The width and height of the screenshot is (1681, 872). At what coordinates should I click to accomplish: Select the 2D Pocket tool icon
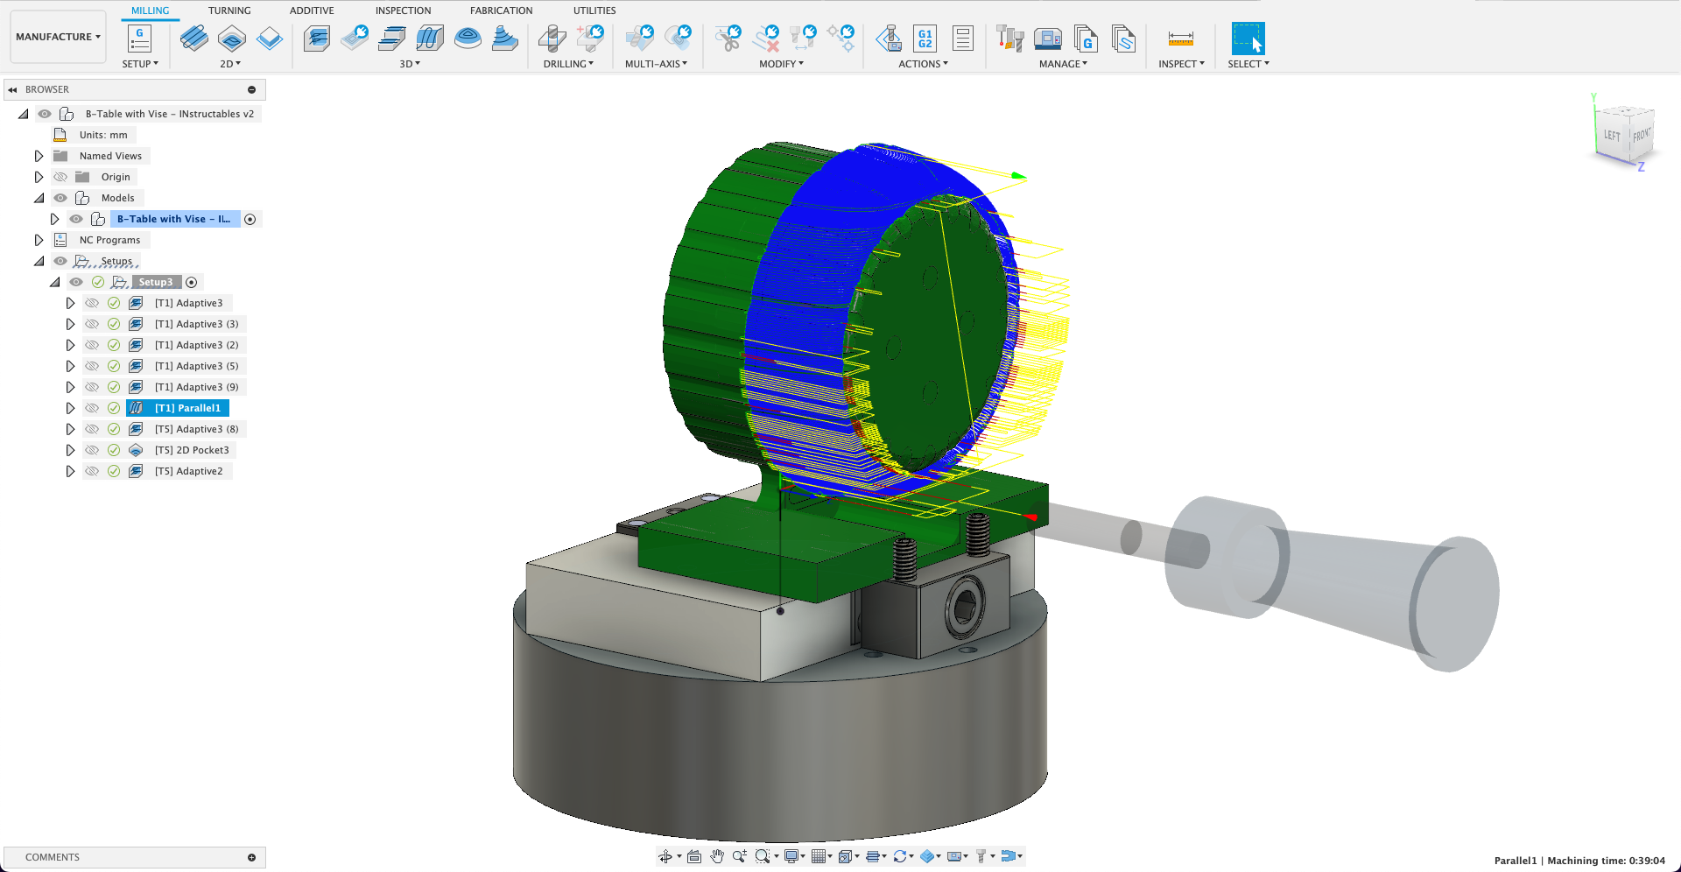click(x=231, y=39)
